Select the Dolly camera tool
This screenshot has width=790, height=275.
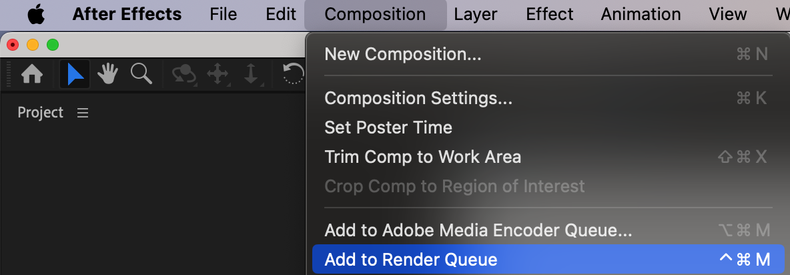coord(251,74)
